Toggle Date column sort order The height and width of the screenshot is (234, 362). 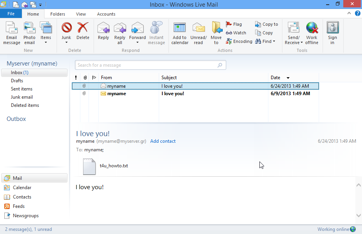pyautogui.click(x=293, y=78)
